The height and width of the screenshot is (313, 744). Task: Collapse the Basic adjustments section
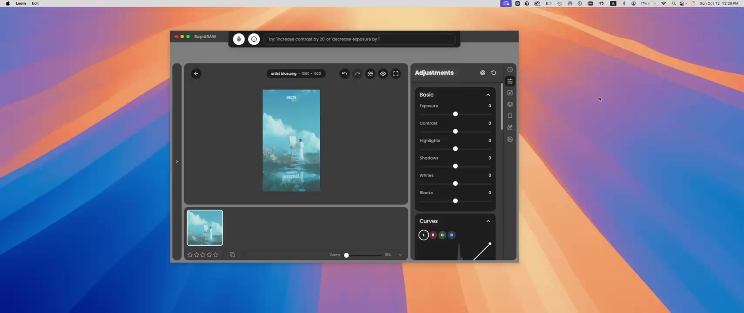point(488,95)
